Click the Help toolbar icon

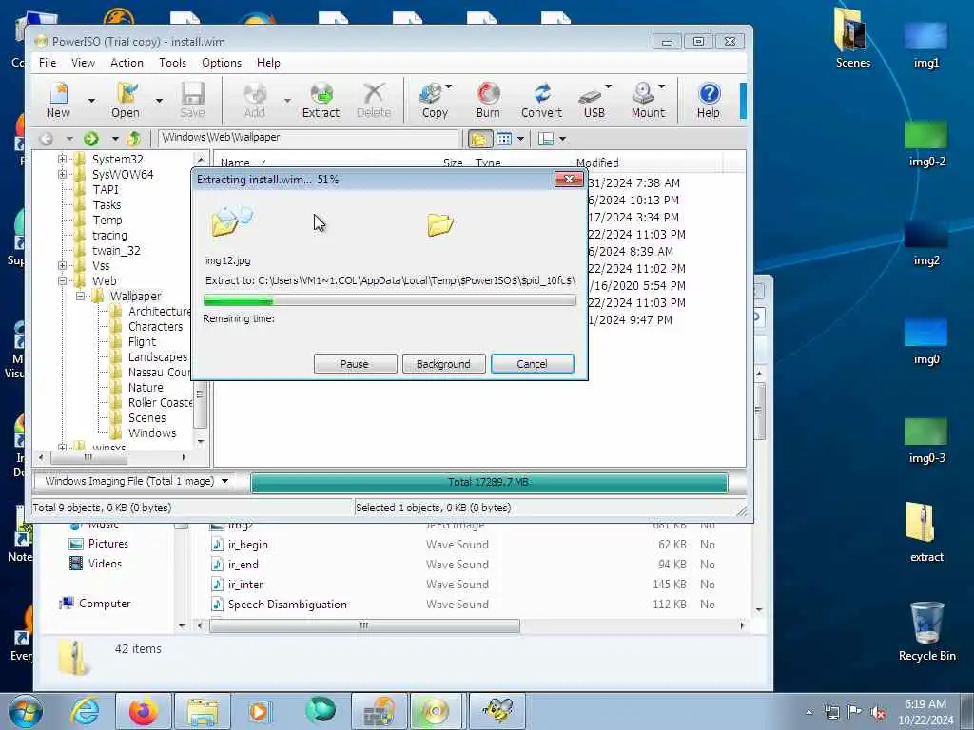(x=709, y=100)
